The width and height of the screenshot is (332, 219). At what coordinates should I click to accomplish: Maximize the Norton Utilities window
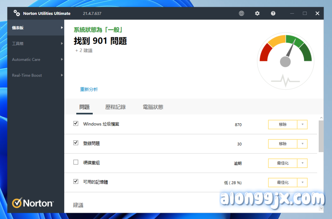(x=305, y=13)
